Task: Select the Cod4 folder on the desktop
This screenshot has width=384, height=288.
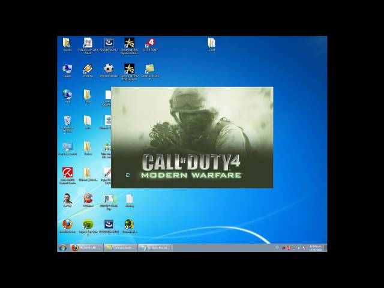Action: [212, 44]
